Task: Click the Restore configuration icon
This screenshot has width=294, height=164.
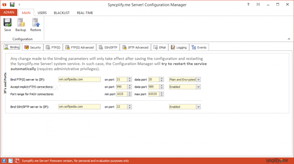Action: [x=36, y=25]
